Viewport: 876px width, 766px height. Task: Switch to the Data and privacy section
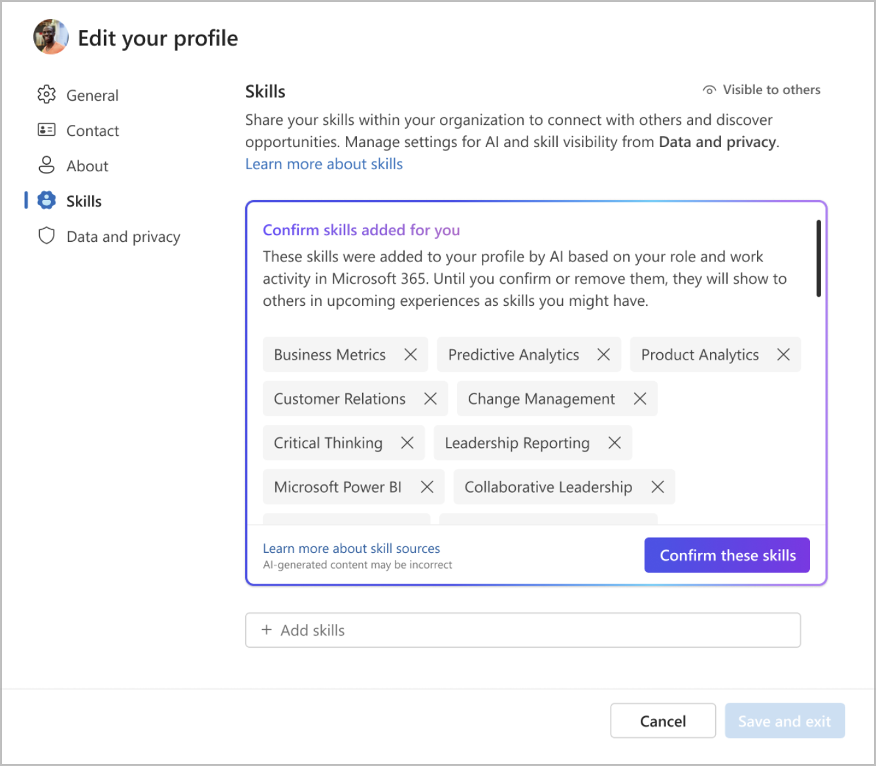pyautogui.click(x=123, y=236)
